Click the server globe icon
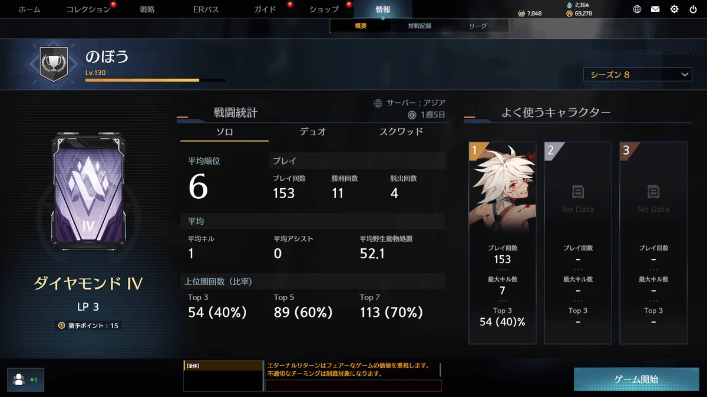Image resolution: width=707 pixels, height=397 pixels. pos(378,103)
